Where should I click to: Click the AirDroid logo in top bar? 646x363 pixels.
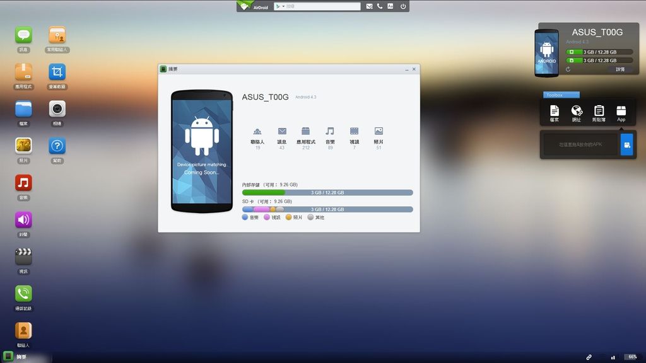tap(254, 6)
